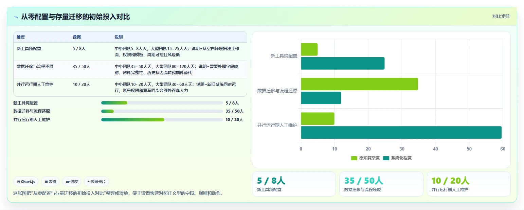Toggle the 原始复杂度 legend swatch
The image size is (524, 210).
(354, 158)
